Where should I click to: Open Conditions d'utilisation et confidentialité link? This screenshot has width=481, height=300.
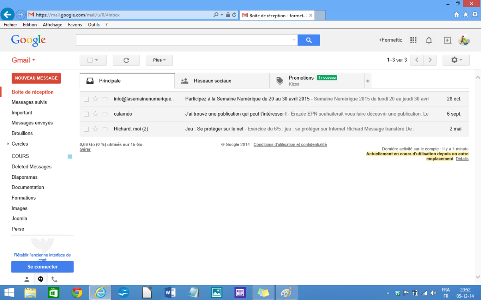click(x=290, y=144)
